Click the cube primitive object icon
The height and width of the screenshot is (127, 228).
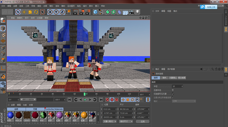(x=95, y=12)
